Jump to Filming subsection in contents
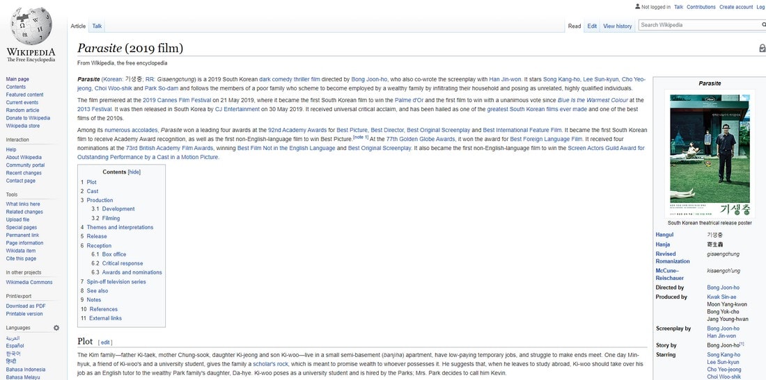This screenshot has width=766, height=380. (111, 218)
